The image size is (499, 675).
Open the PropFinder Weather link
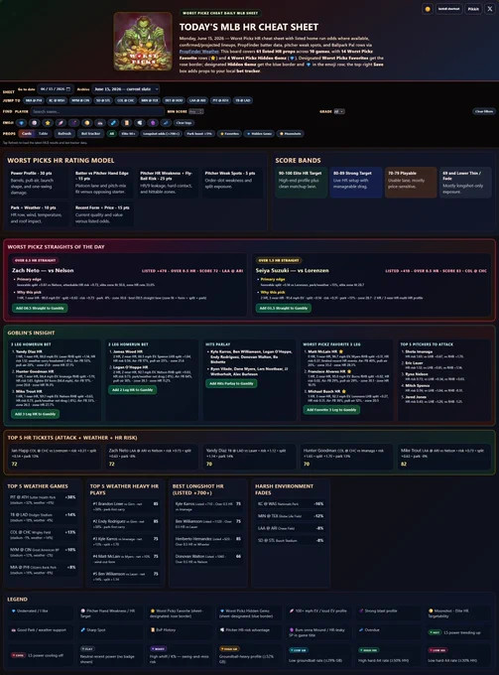(x=198, y=52)
